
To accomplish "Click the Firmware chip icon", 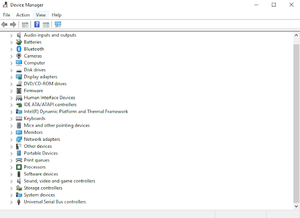I will coord(19,91).
